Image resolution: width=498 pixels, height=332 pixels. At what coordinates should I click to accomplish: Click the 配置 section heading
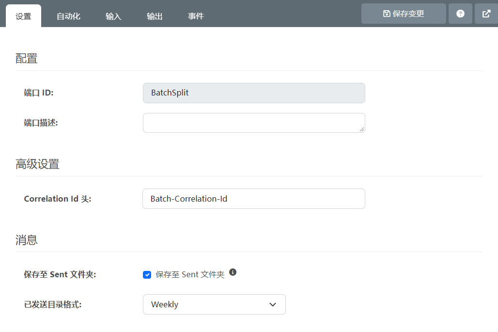coord(26,59)
